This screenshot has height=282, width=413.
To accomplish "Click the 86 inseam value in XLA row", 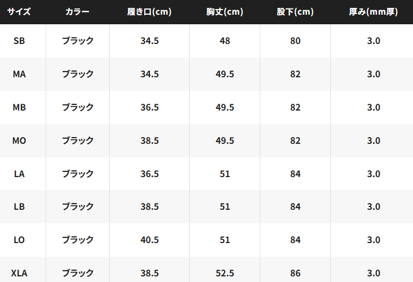I will pos(295,273).
